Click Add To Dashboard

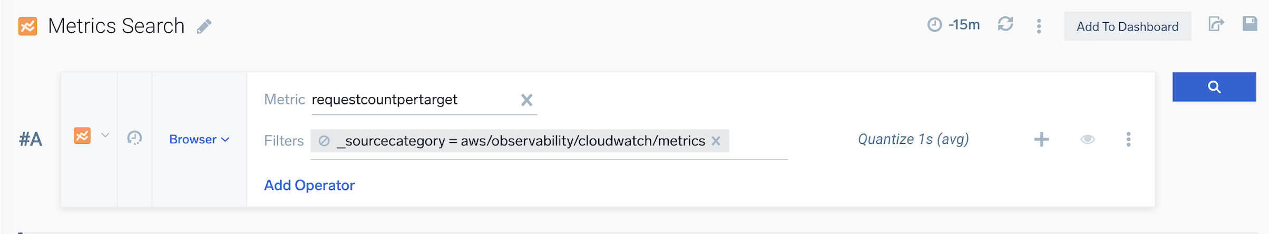[1127, 26]
